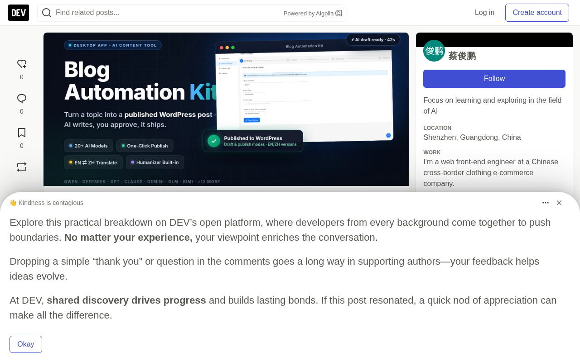Click the Create account button
The image size is (580, 362).
click(x=537, y=13)
